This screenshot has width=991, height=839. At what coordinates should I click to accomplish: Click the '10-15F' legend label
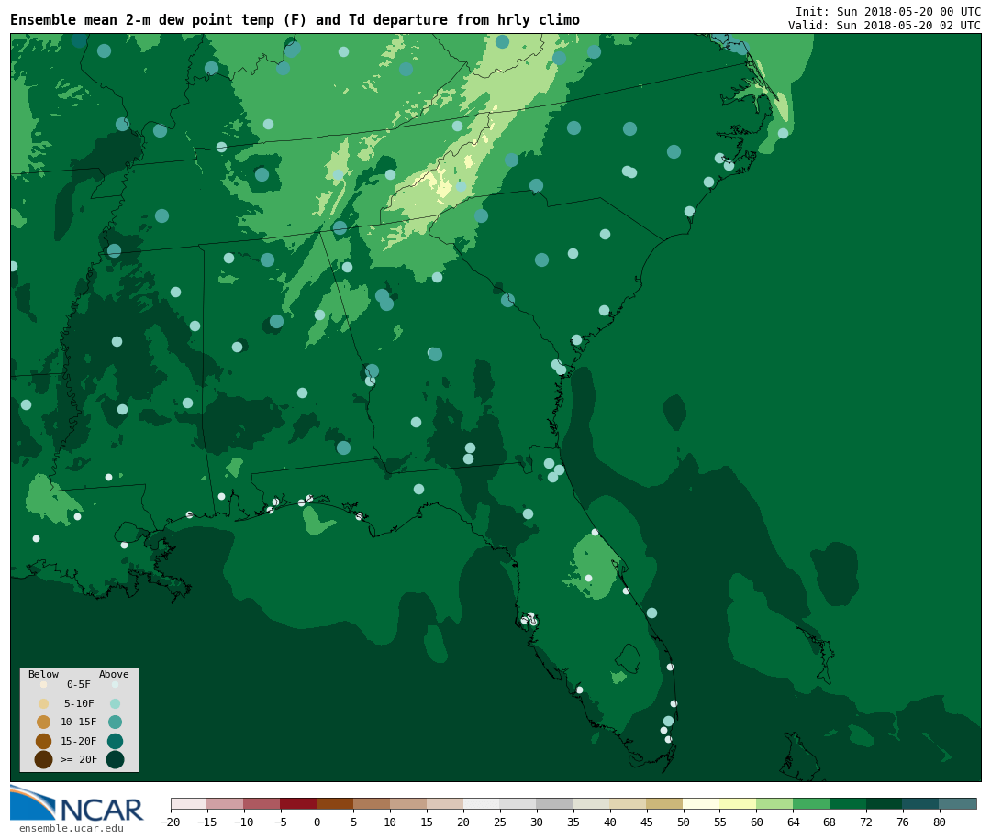pos(79,723)
